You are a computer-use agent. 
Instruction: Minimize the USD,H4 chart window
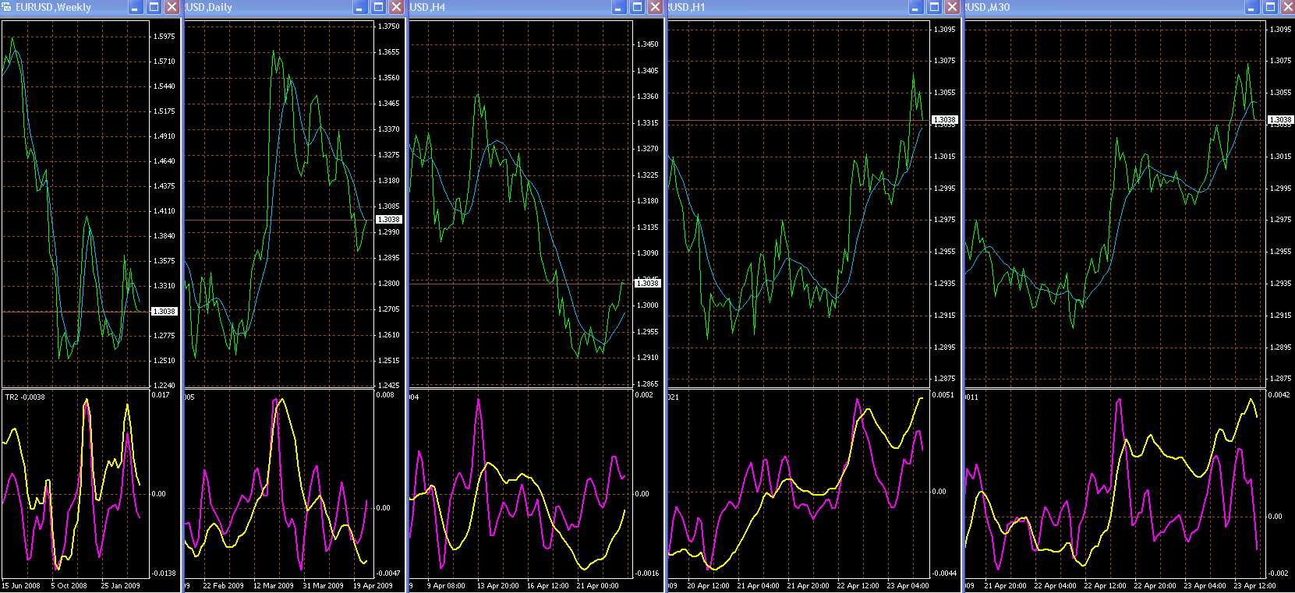pos(618,7)
